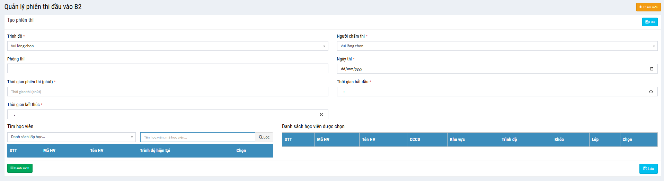Open the Danh sách lớp học dropdown
This screenshot has width=664, height=181.
click(71, 137)
